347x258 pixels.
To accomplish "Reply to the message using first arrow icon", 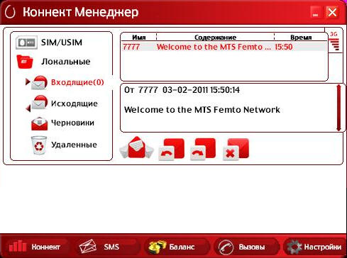I will pyautogui.click(x=171, y=150).
